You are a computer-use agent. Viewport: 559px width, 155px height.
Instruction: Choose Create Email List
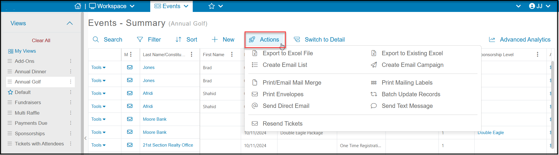click(x=279, y=65)
